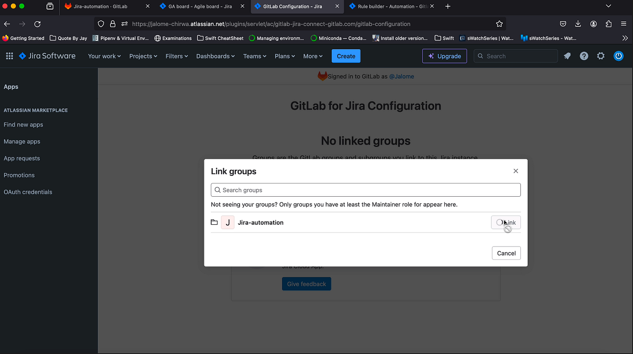Open the @Jalome GitLab profile link
This screenshot has height=354, width=633.
click(402, 76)
